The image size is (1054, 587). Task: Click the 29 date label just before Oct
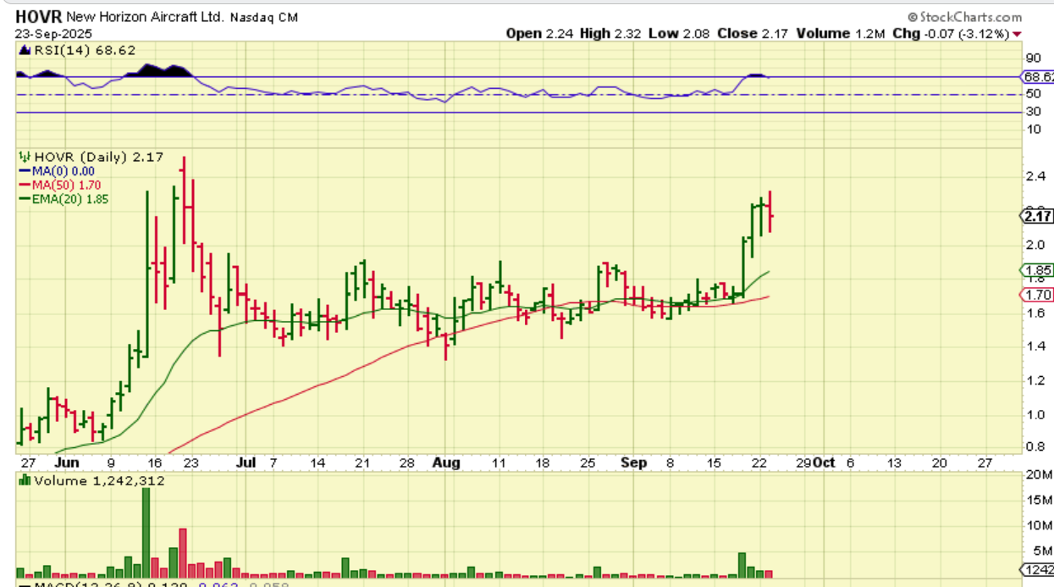click(x=803, y=462)
